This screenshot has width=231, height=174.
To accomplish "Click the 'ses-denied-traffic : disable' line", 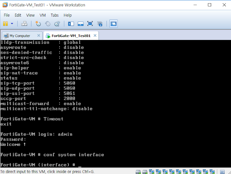I will point(42,53).
